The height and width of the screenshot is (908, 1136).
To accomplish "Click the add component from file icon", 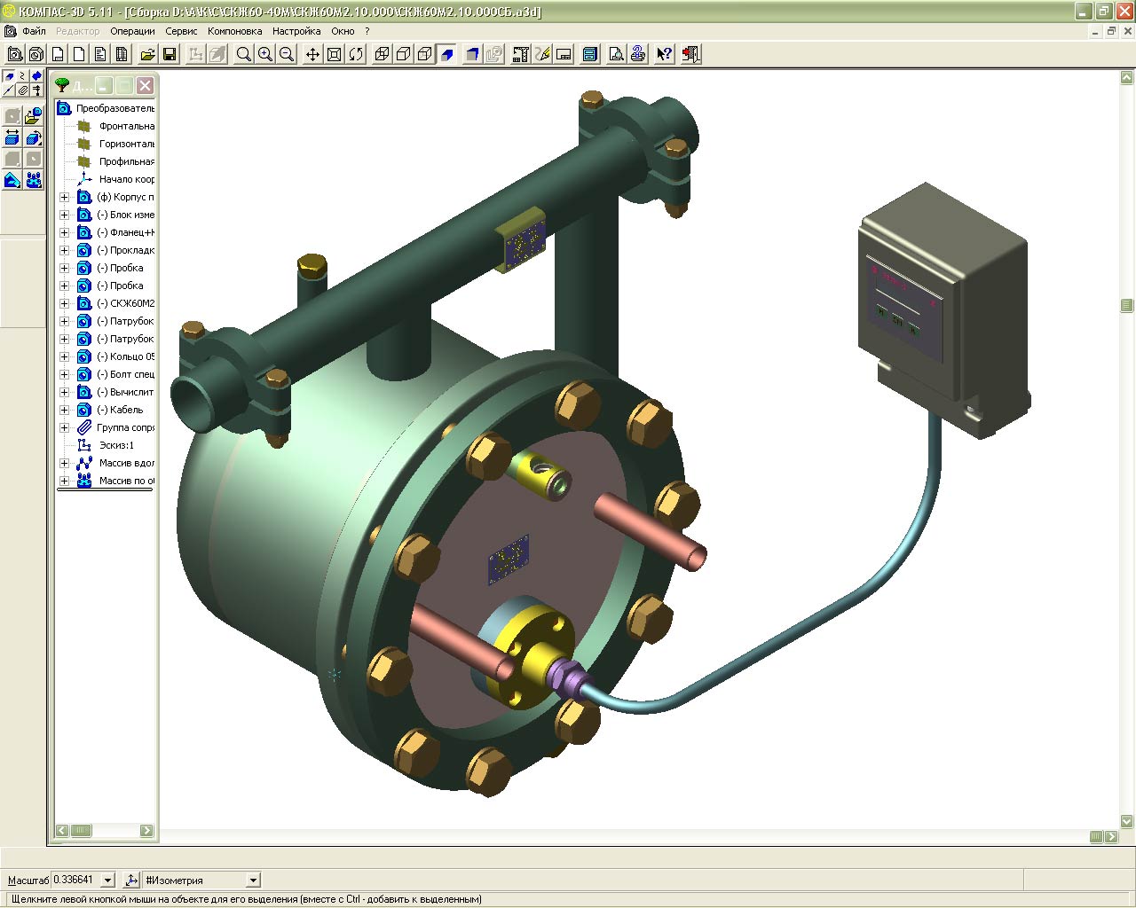I will pyautogui.click(x=34, y=115).
